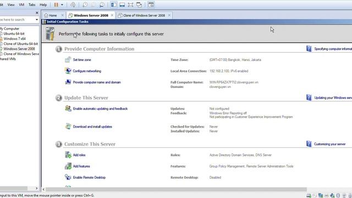Open the Updating your Windows server help link
The image size is (352, 198).
coord(333,98)
